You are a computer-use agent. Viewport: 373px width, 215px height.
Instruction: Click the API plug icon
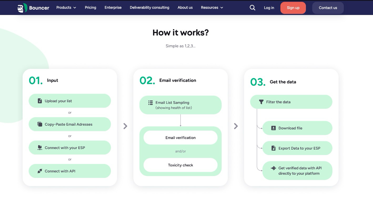40,171
